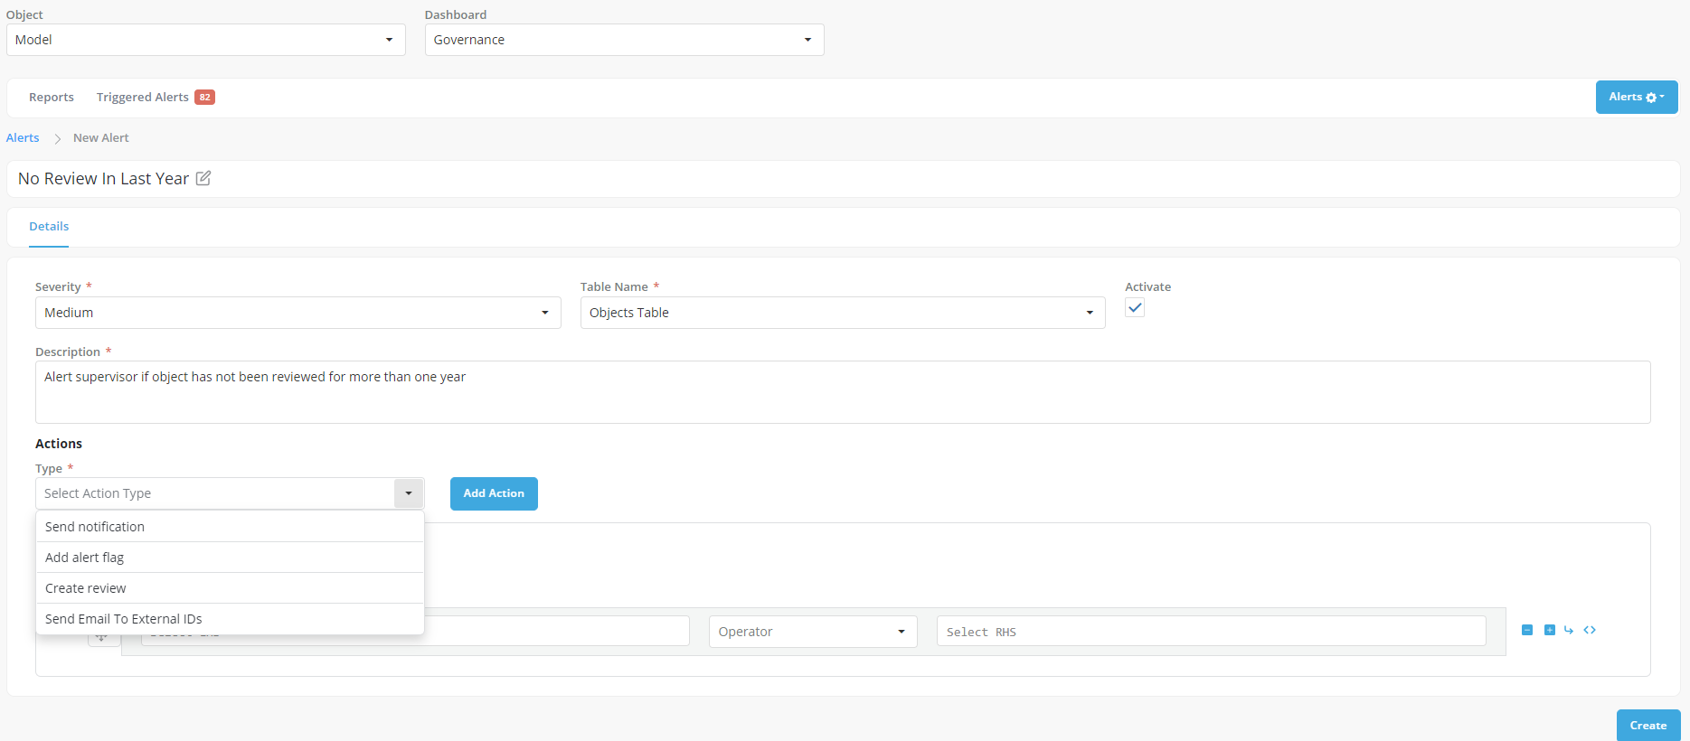Open the Object dropdown showing Model
This screenshot has height=741, width=1690.
205,40
